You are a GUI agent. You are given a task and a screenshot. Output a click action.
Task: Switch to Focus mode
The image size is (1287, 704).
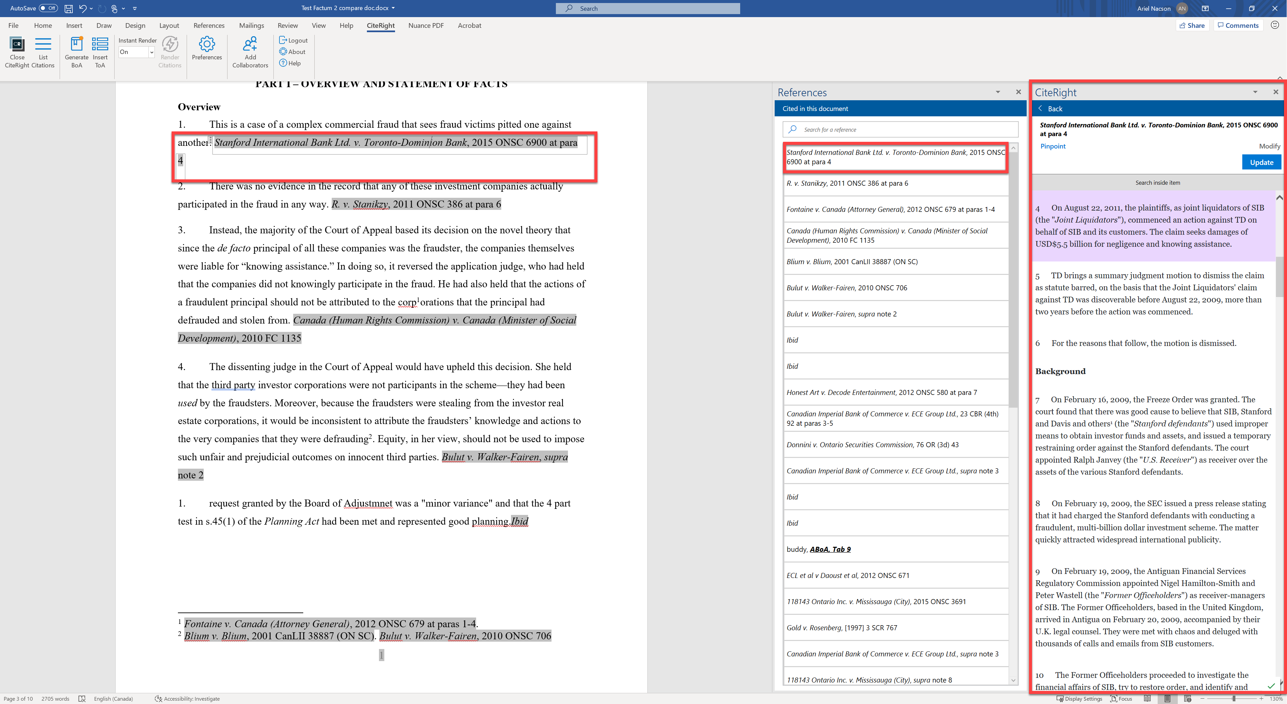click(x=1121, y=699)
